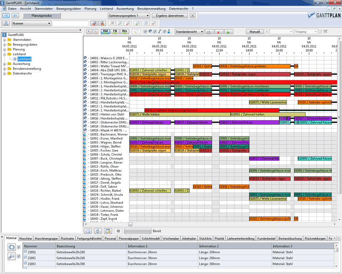Close the navigation tree panel
This screenshot has width=342, height=274.
point(80,30)
